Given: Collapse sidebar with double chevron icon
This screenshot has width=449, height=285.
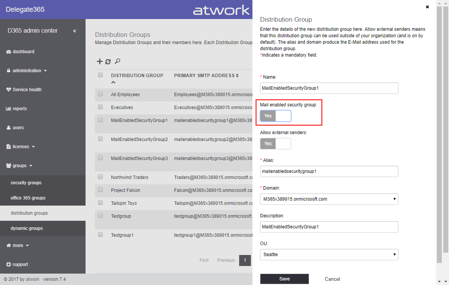Looking at the screenshot, I should coord(75,31).
